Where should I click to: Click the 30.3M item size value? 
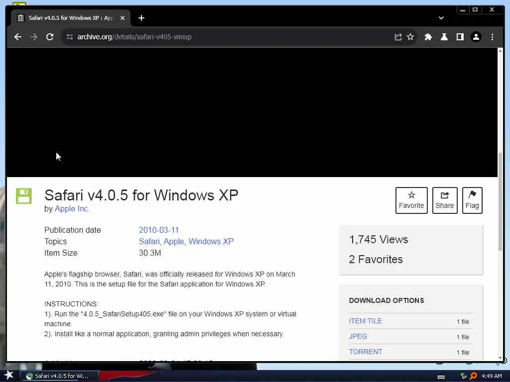point(150,253)
